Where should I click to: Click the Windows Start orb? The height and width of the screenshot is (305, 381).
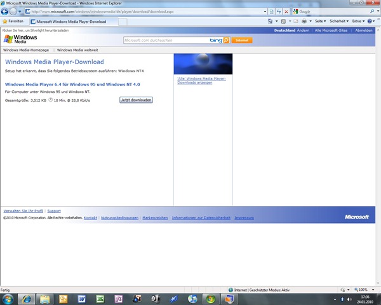coord(7,299)
